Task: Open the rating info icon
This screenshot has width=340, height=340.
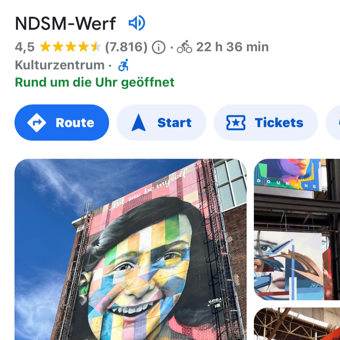Action: tap(158, 47)
